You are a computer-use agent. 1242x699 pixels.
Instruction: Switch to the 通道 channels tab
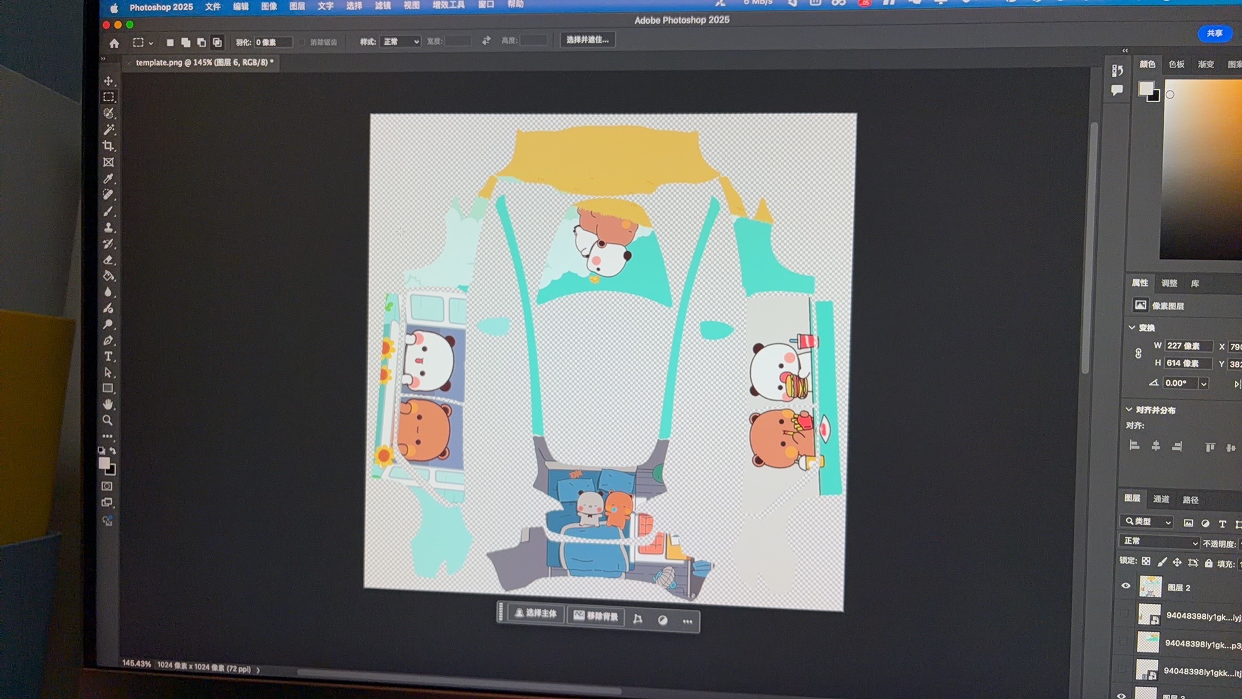coord(1161,499)
